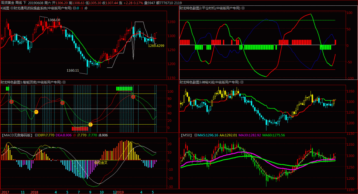Click AA:1292.01 indicator value
Image resolution: width=358 pixels, height=194 pixels.
click(228, 135)
